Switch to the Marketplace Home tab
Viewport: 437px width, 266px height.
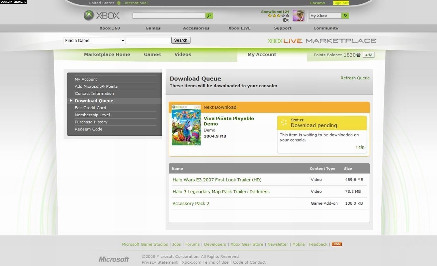[107, 55]
